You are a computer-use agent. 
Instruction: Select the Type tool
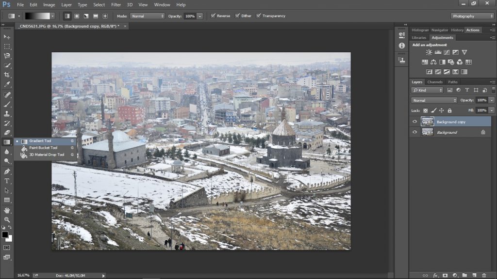coord(7,181)
